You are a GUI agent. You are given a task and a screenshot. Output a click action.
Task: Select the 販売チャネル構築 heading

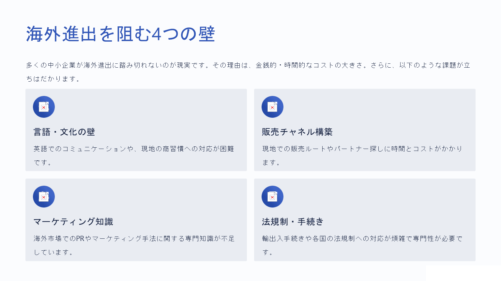click(x=297, y=132)
